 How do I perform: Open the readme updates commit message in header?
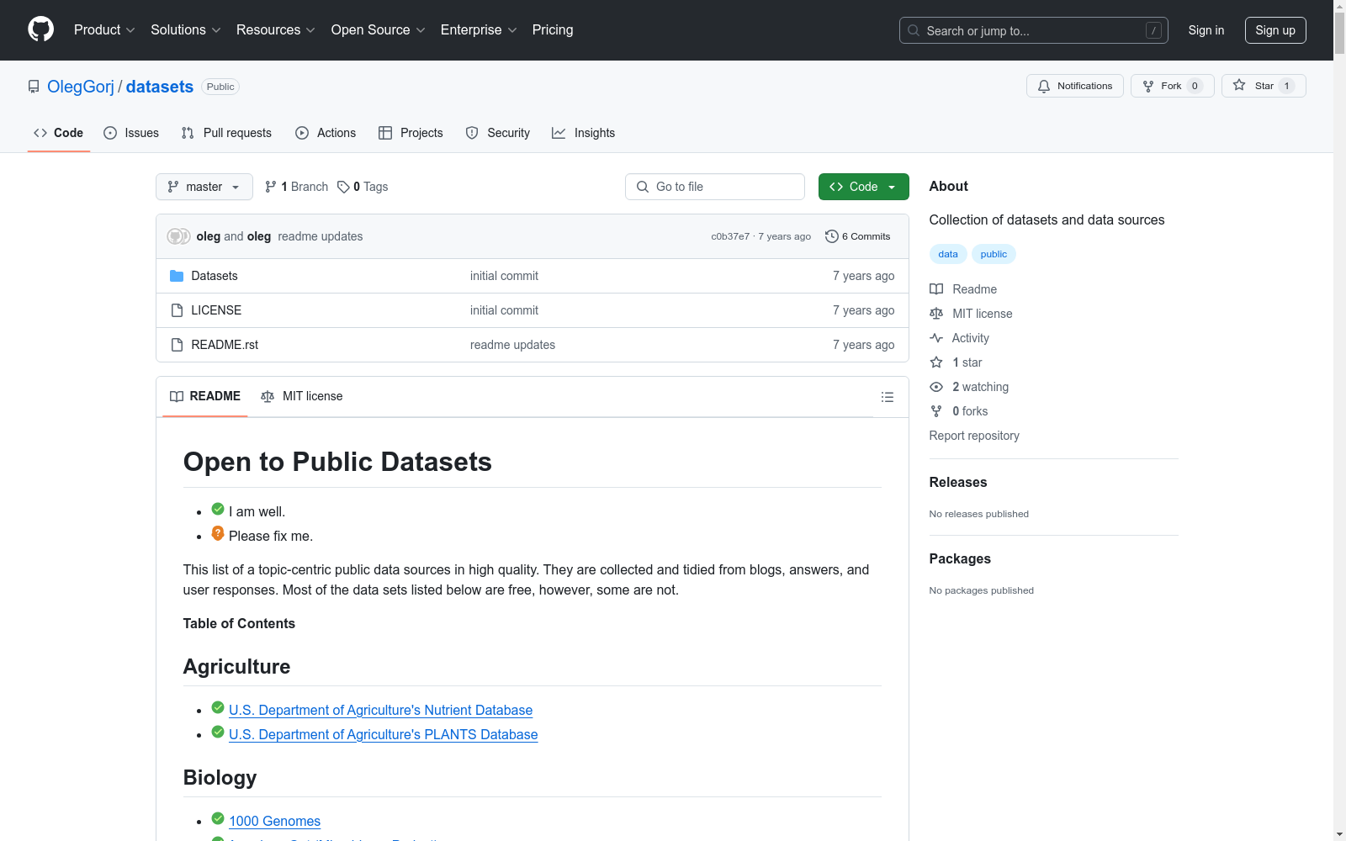pyautogui.click(x=321, y=236)
